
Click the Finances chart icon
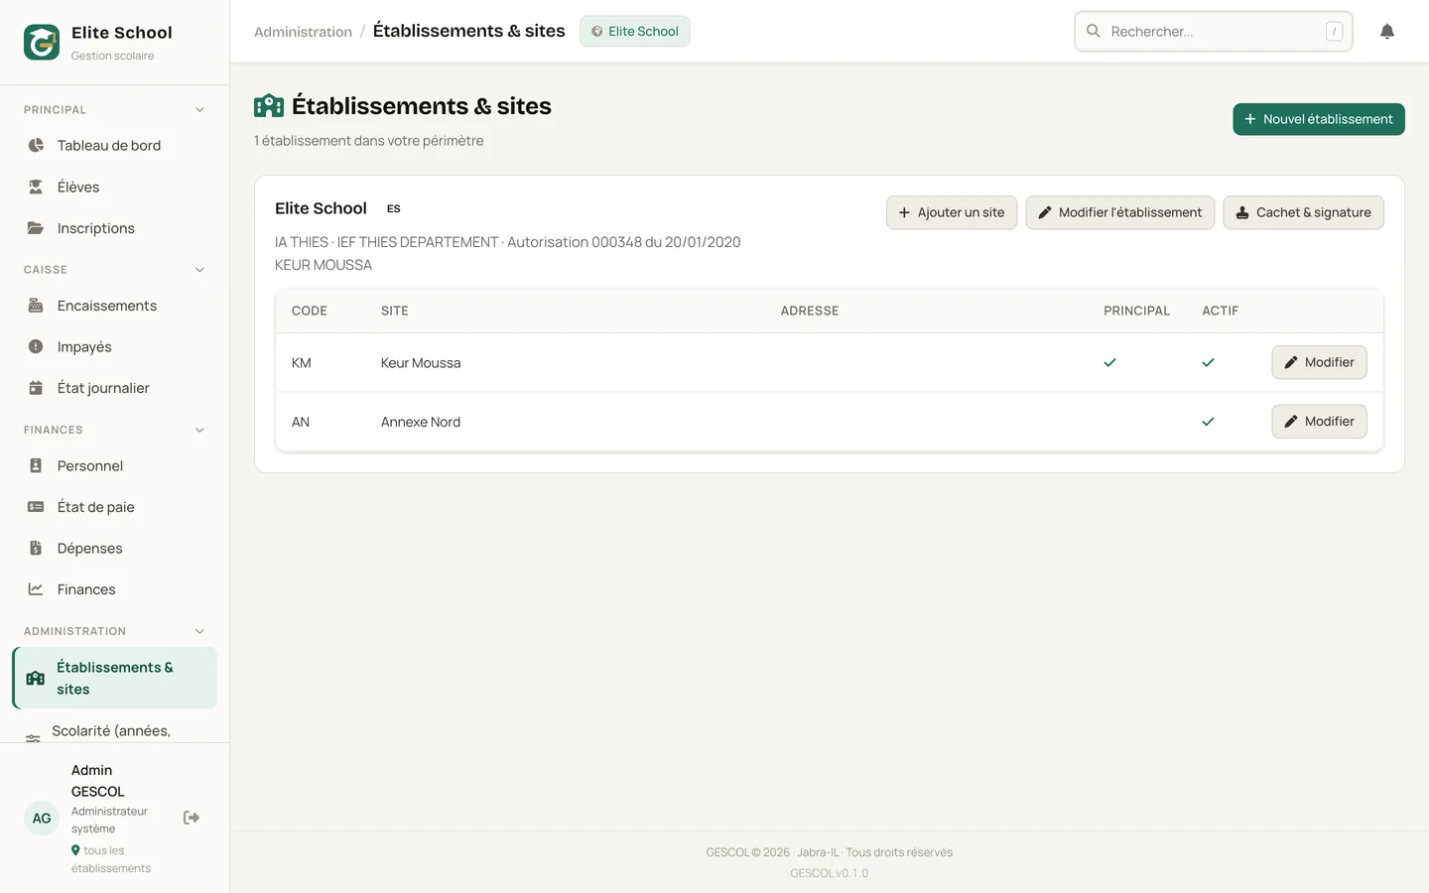(36, 589)
